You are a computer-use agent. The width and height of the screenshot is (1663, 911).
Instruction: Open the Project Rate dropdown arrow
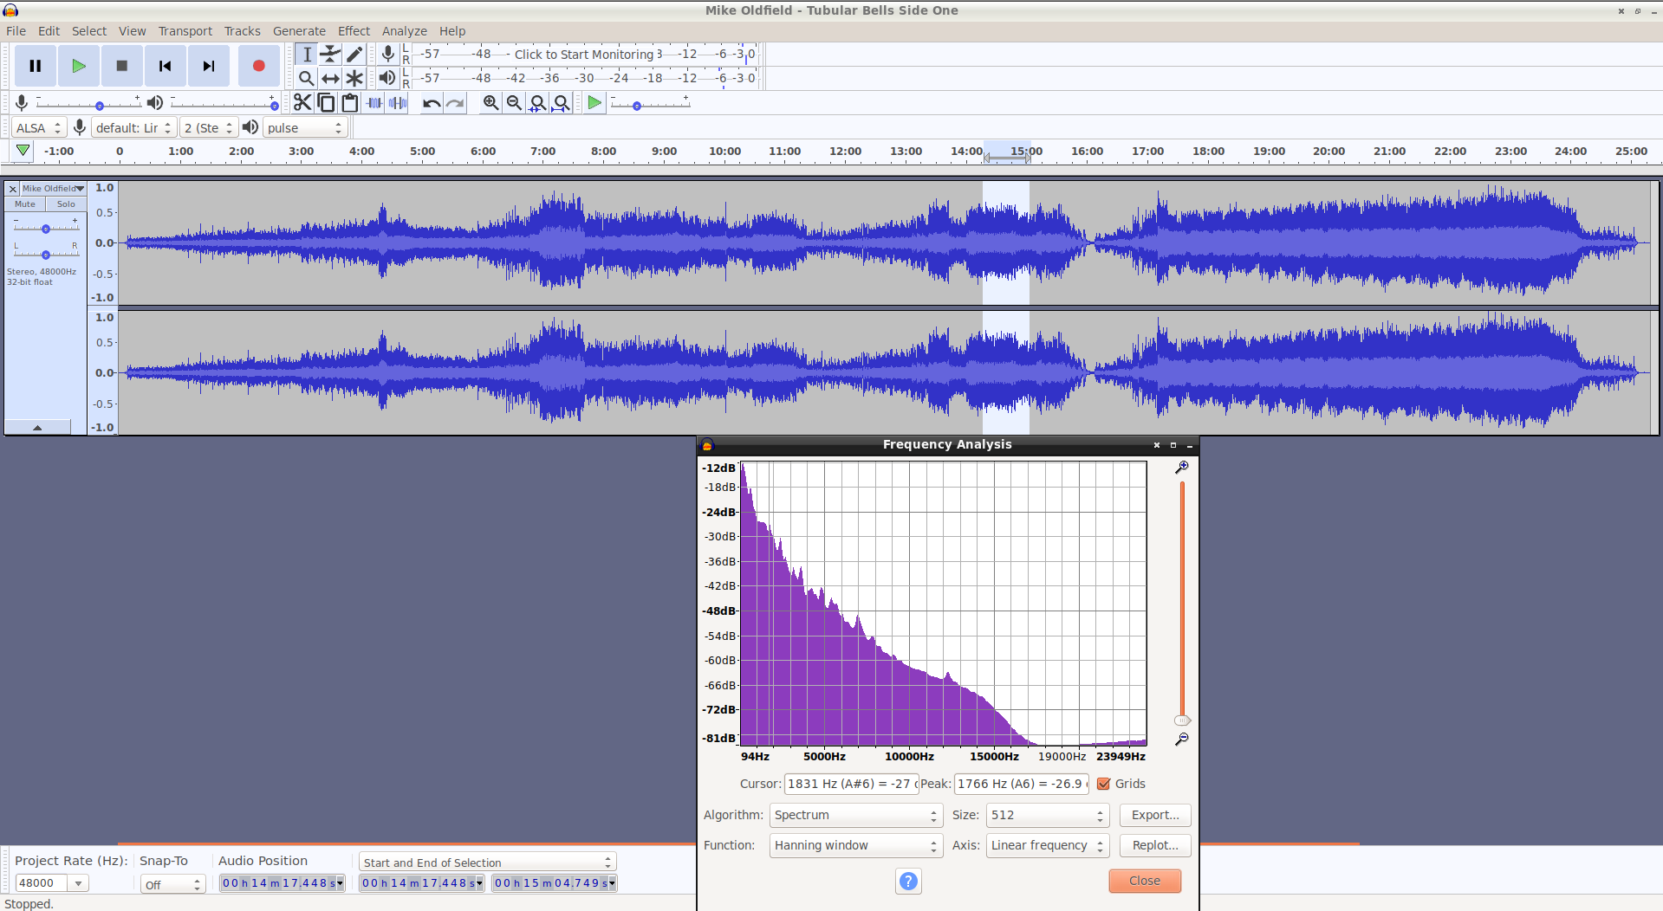click(x=79, y=883)
